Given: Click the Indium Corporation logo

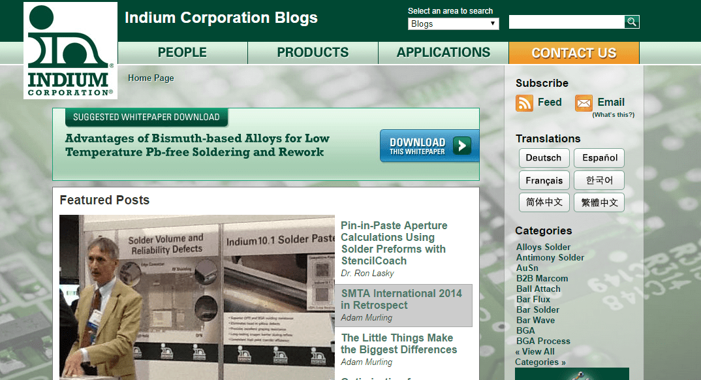Looking at the screenshot, I should (x=70, y=51).
